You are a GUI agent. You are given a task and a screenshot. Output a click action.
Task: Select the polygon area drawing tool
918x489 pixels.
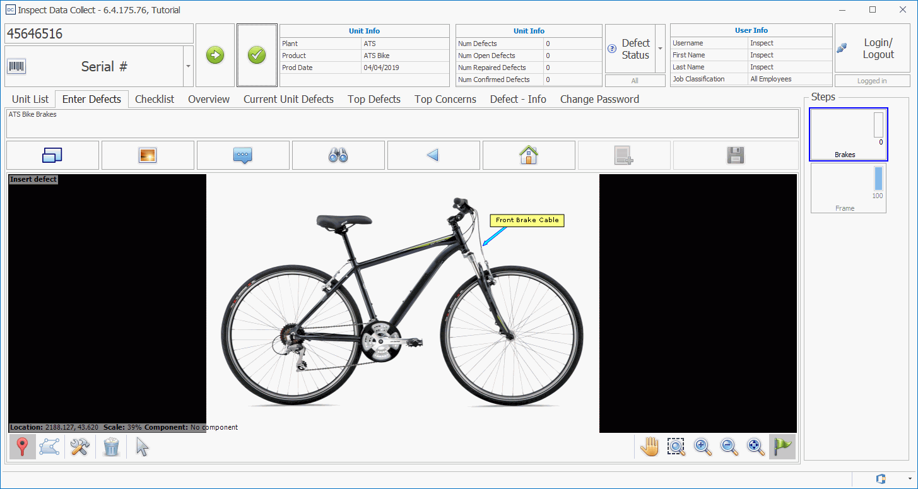(49, 447)
